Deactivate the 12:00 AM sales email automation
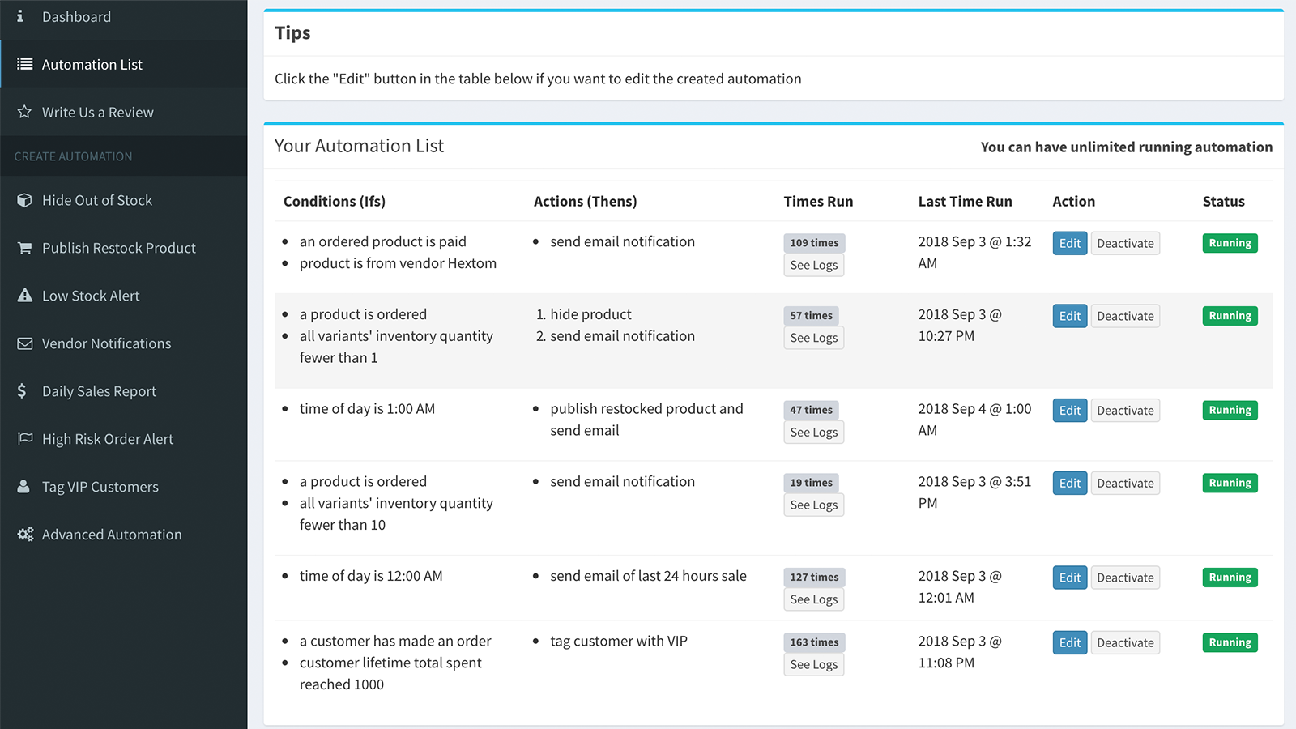The width and height of the screenshot is (1296, 729). click(1125, 578)
